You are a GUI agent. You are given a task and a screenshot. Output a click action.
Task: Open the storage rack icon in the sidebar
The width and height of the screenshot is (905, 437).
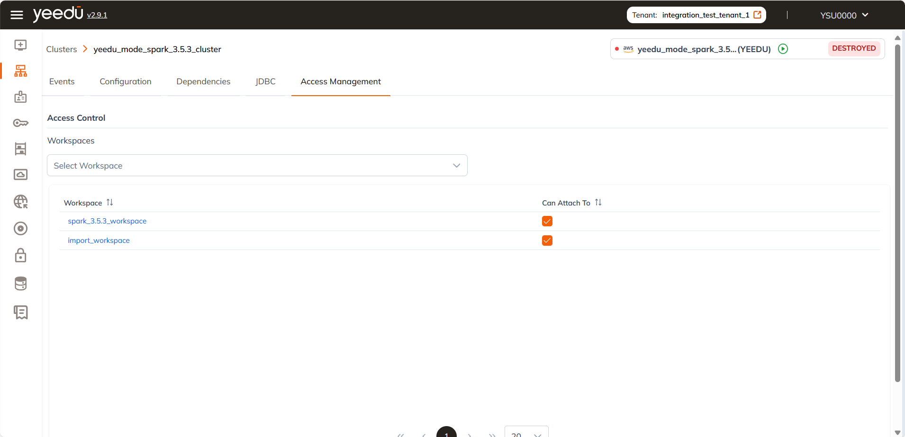(20, 148)
